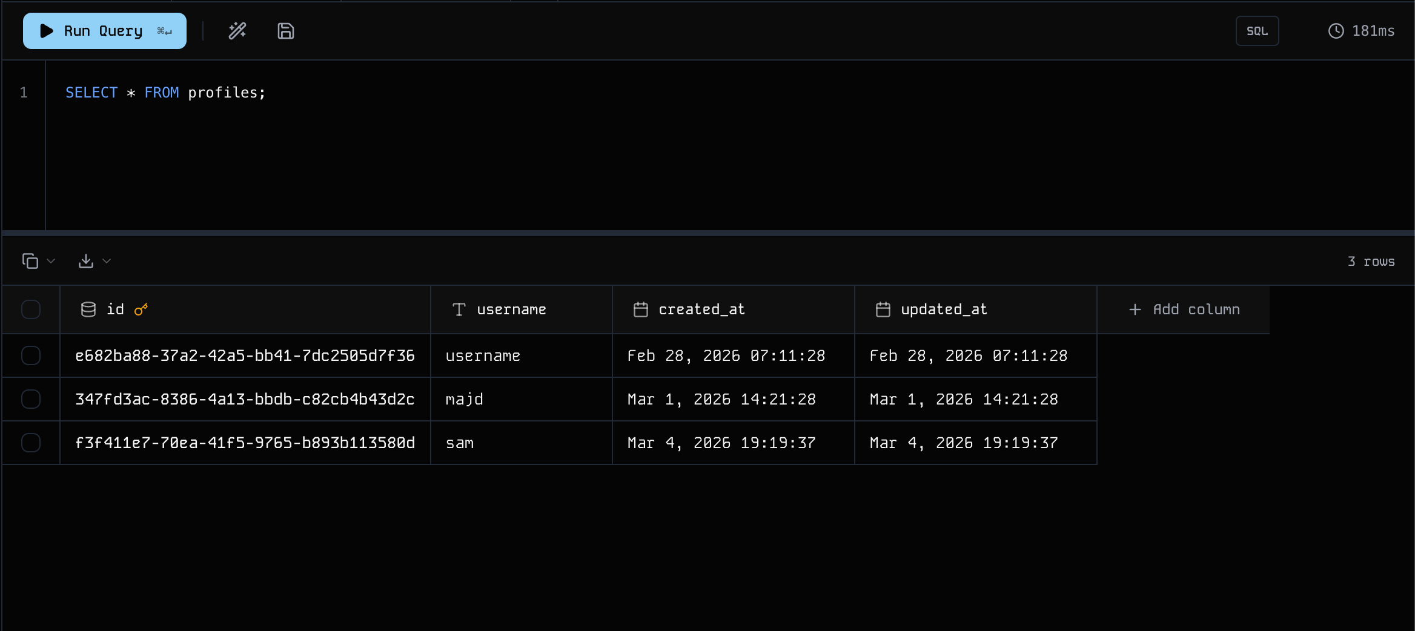Click the text type icon on username column
This screenshot has width=1415, height=631.
(458, 309)
